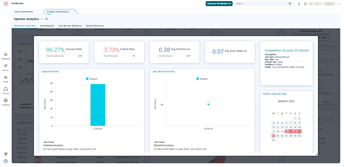Switch to the Insights Dashboards tab
The height and width of the screenshot is (167, 344).
(x=58, y=12)
